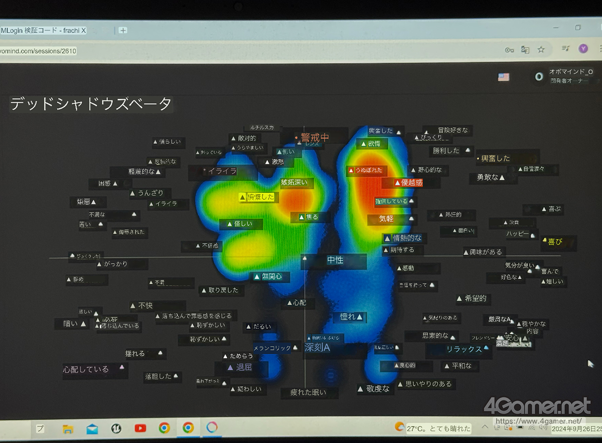
Task: Click the 激怒 emotion marker
Action: click(x=274, y=162)
